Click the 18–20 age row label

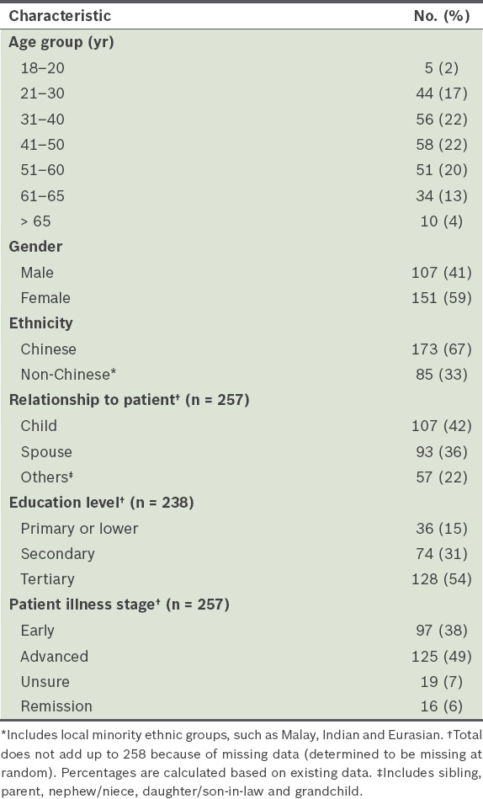(x=42, y=67)
